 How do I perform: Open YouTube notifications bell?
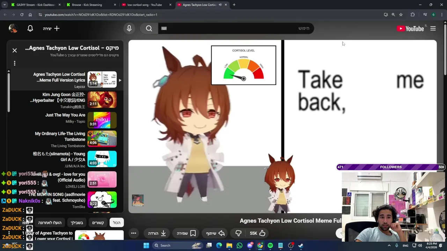(30, 29)
